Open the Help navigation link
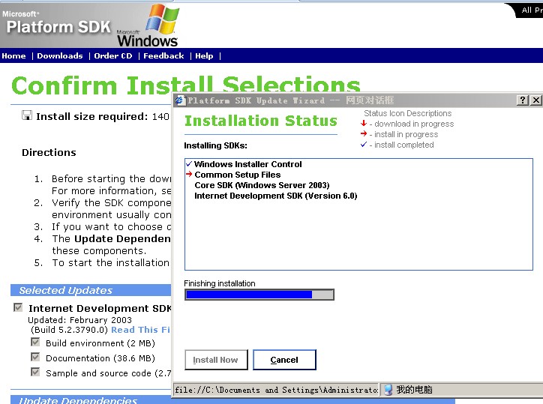 204,55
